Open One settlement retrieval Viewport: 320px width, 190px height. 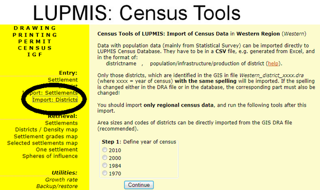[57, 150]
